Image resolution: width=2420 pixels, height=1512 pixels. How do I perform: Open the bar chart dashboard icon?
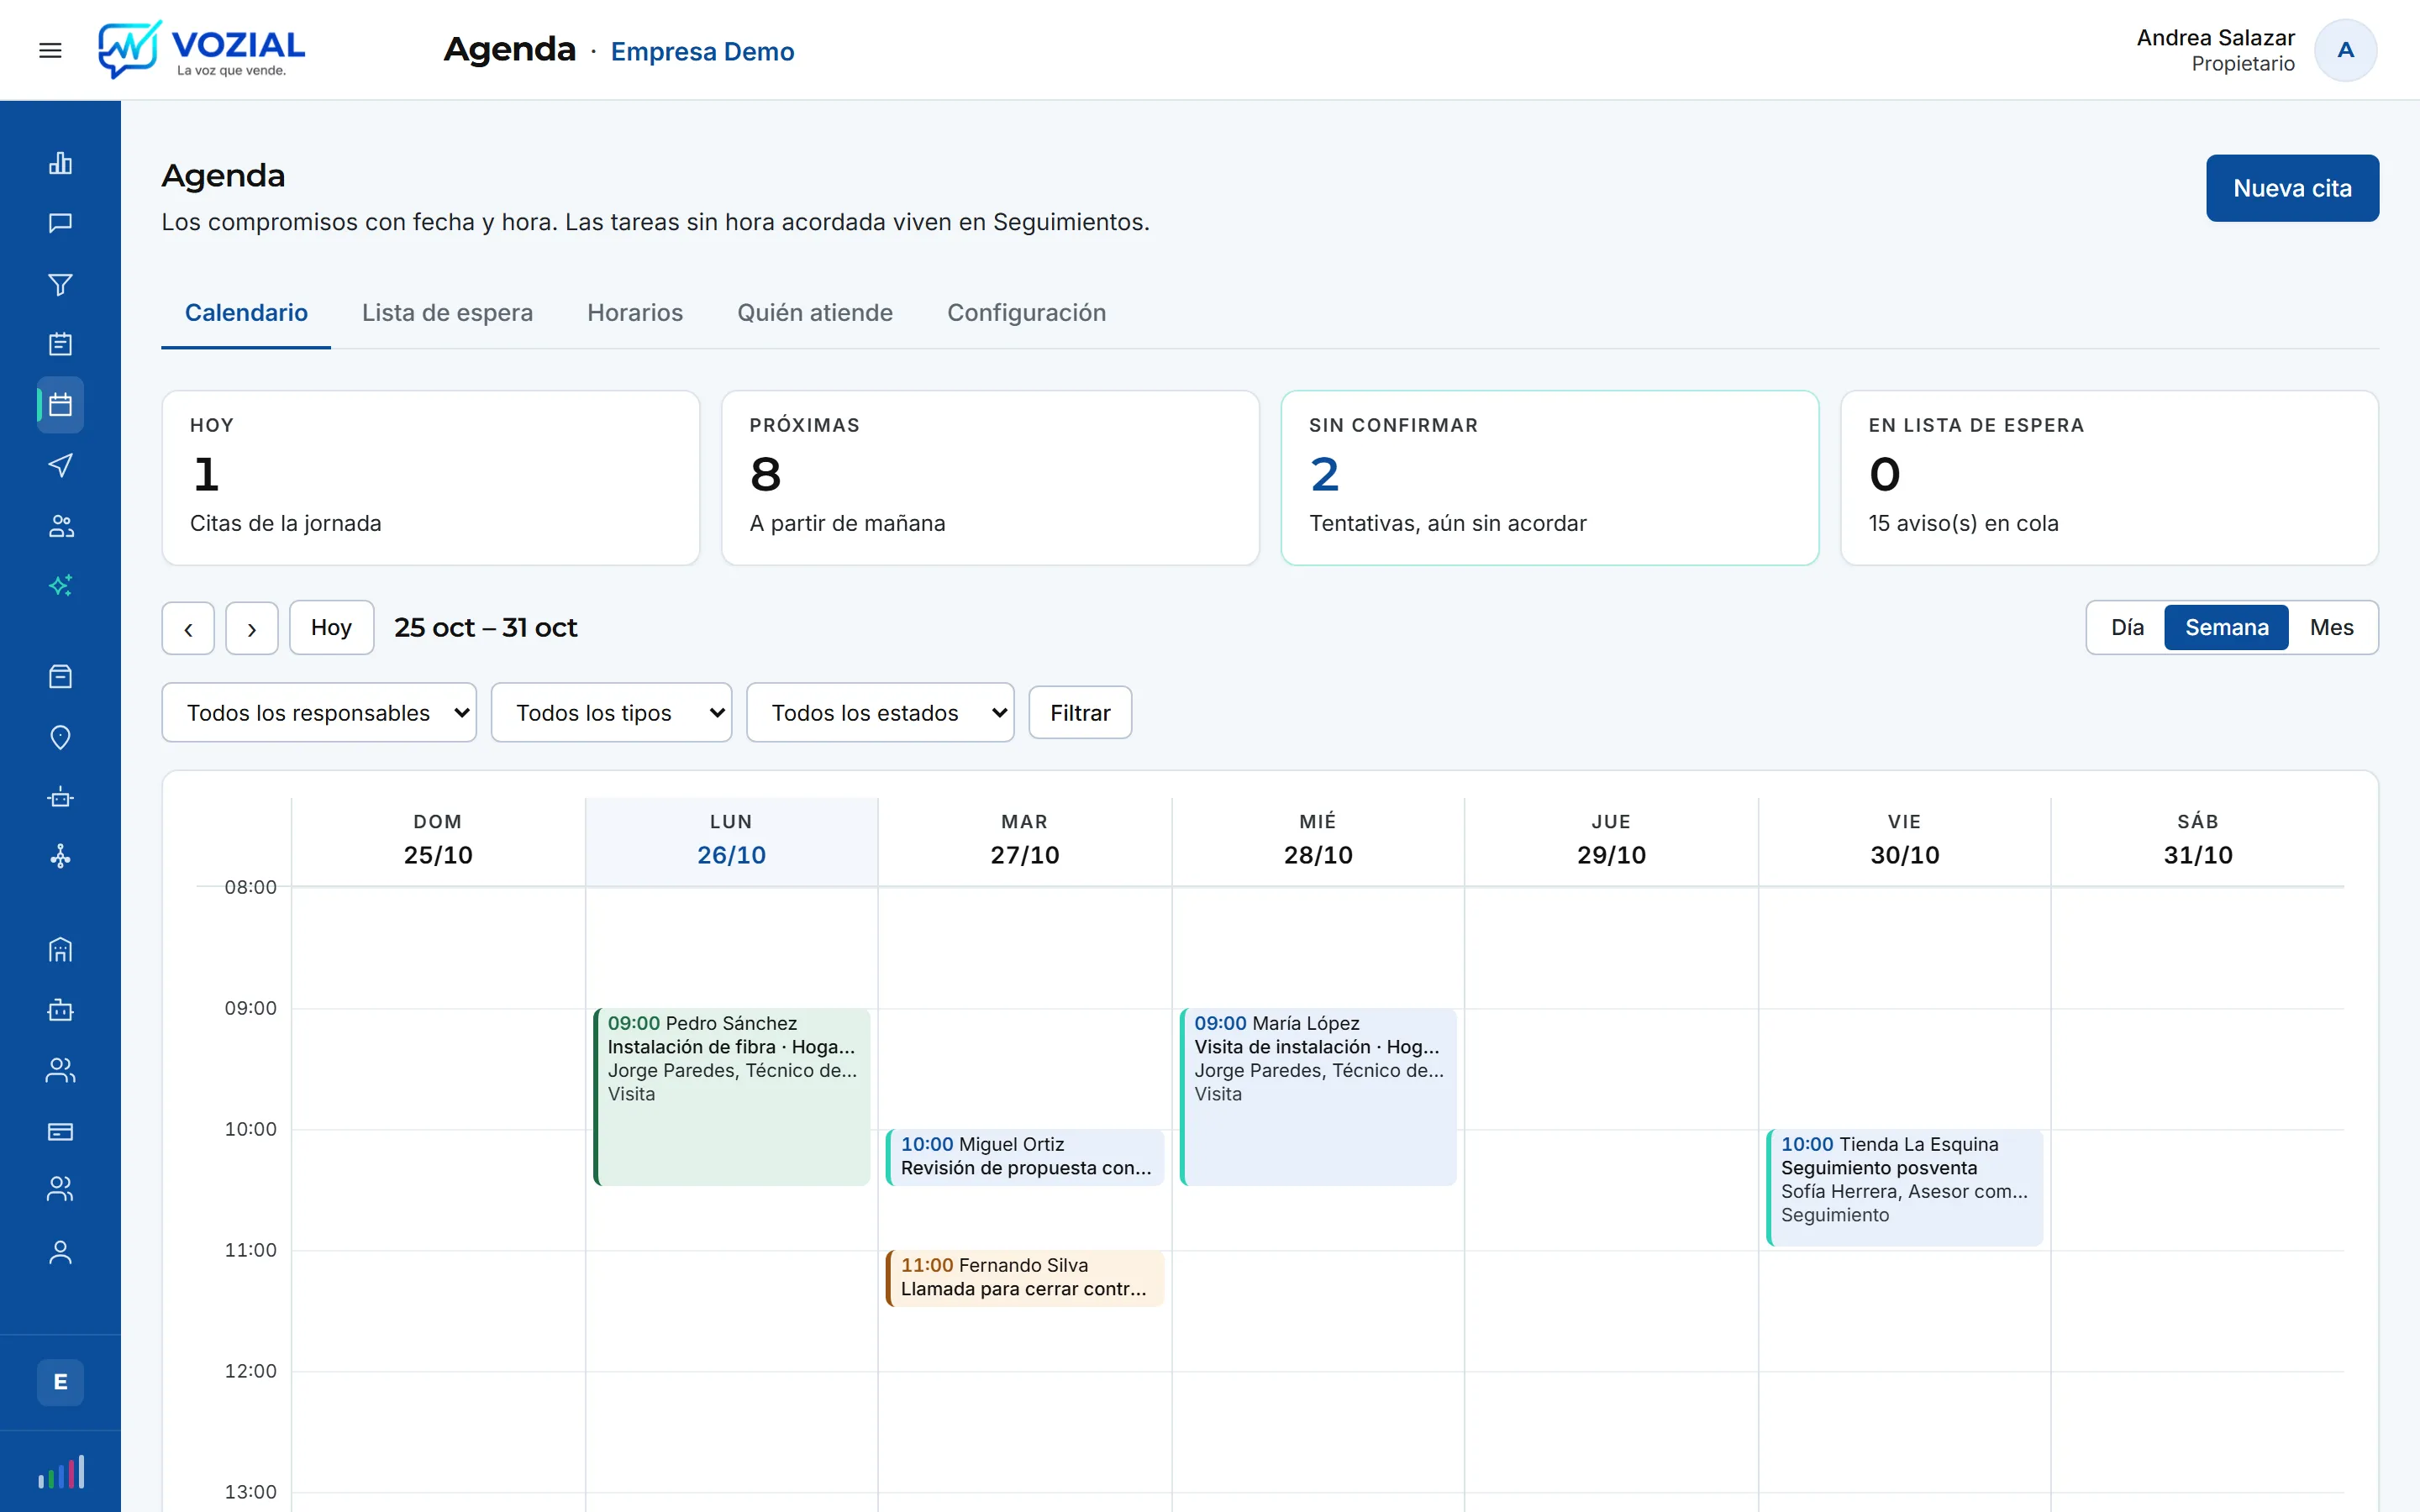[60, 163]
